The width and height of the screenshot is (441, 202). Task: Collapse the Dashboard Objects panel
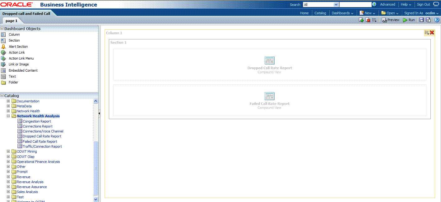[2, 29]
